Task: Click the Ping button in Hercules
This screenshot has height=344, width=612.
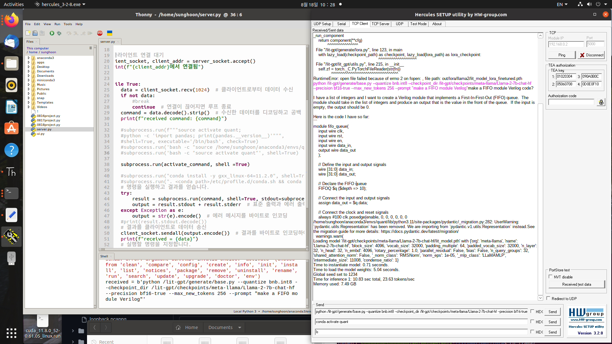Action: (562, 55)
